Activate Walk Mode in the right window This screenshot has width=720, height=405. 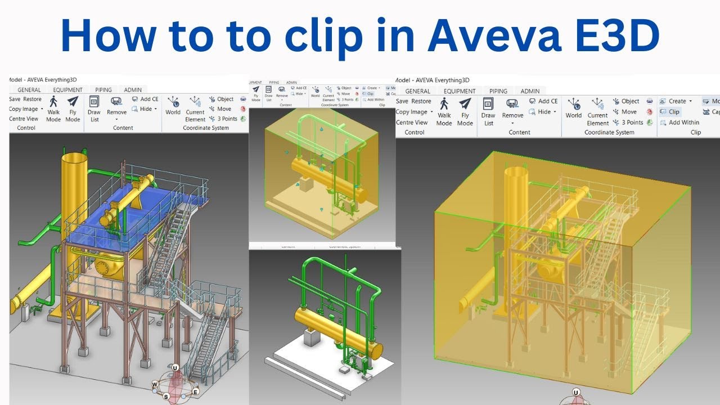tap(444, 111)
